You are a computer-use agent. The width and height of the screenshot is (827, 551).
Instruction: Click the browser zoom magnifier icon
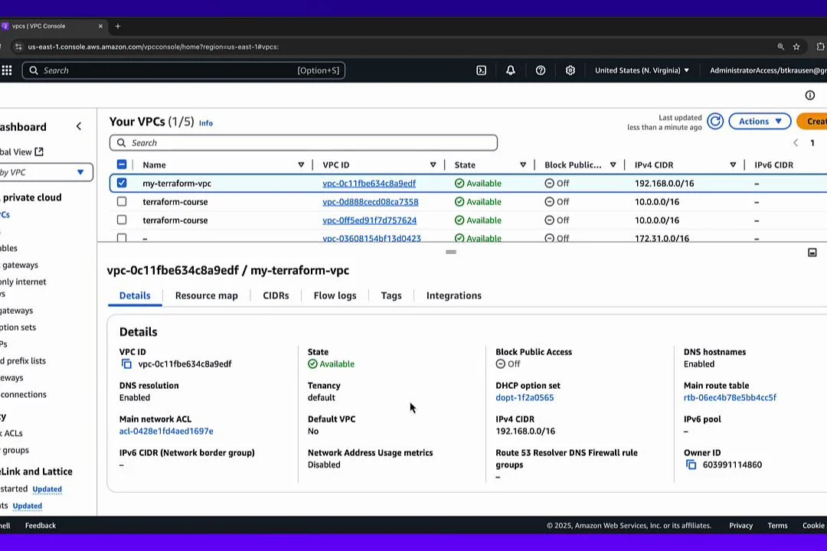click(780, 47)
